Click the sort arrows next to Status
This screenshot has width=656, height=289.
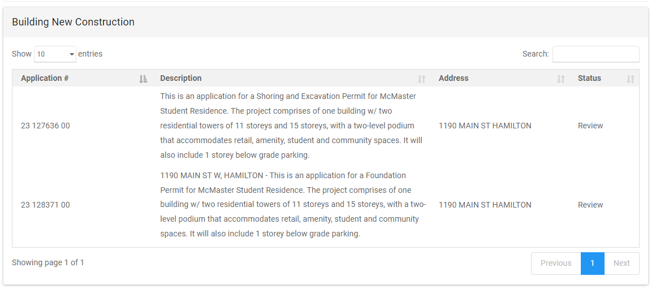(x=630, y=79)
